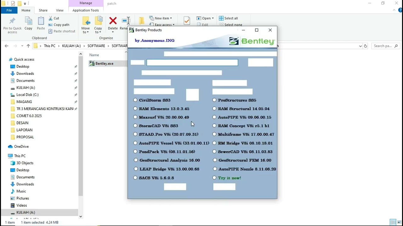Click Properties icon in Quick Access Toolbar
The image size is (403, 226).
click(13, 3)
